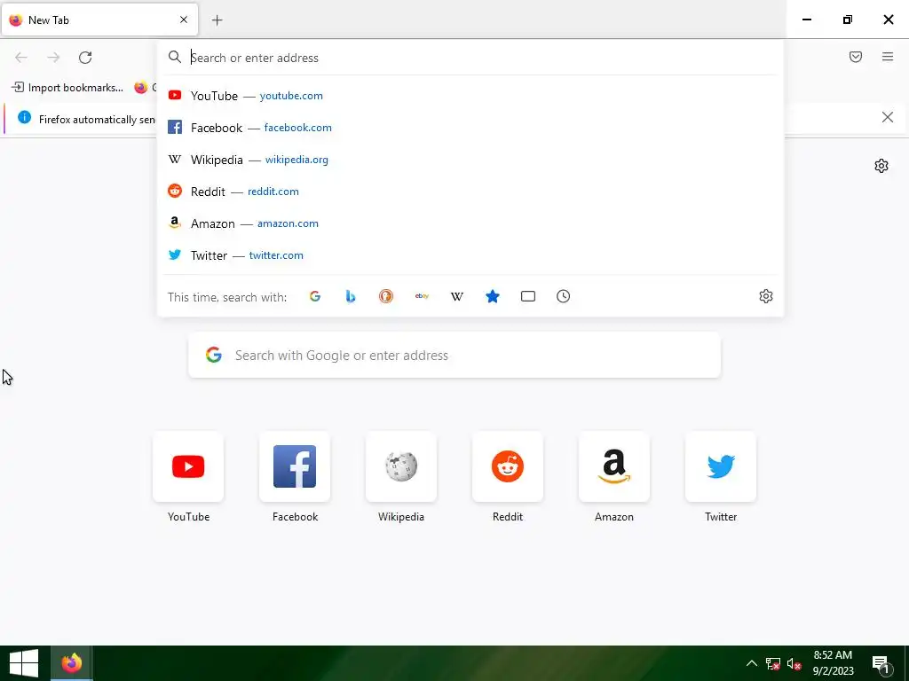Dismiss the Firefox notification bar

888,118
